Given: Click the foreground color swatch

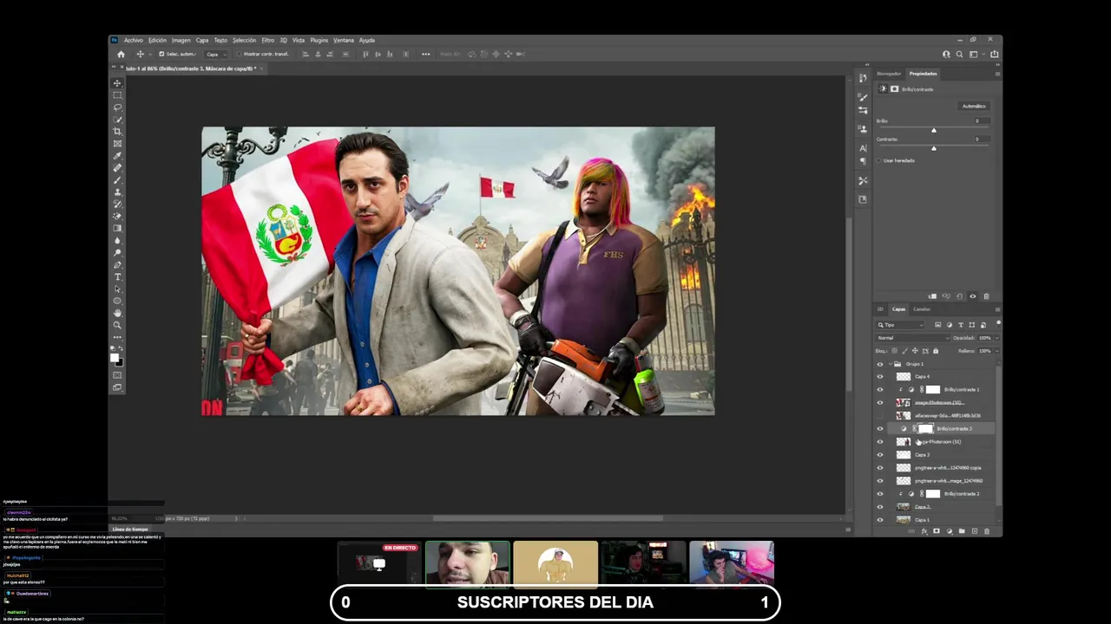Looking at the screenshot, I should (x=115, y=357).
